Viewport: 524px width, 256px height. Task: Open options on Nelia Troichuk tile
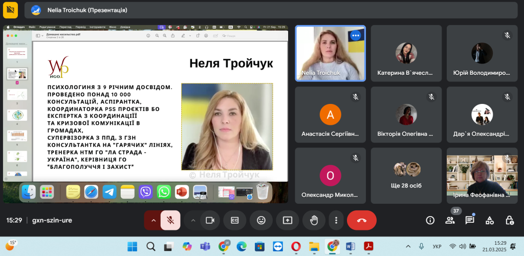[355, 36]
